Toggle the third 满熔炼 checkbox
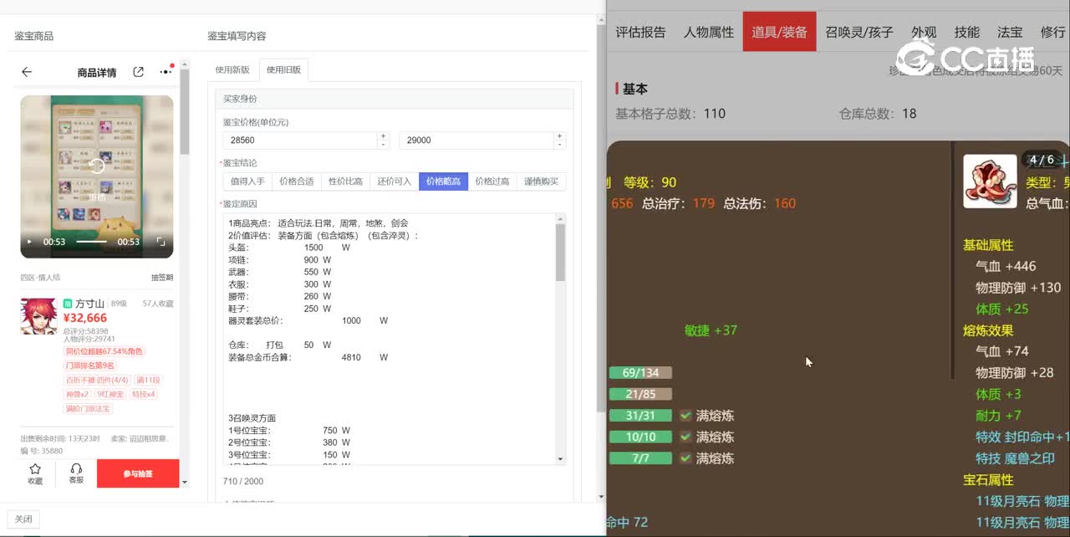 tap(685, 458)
